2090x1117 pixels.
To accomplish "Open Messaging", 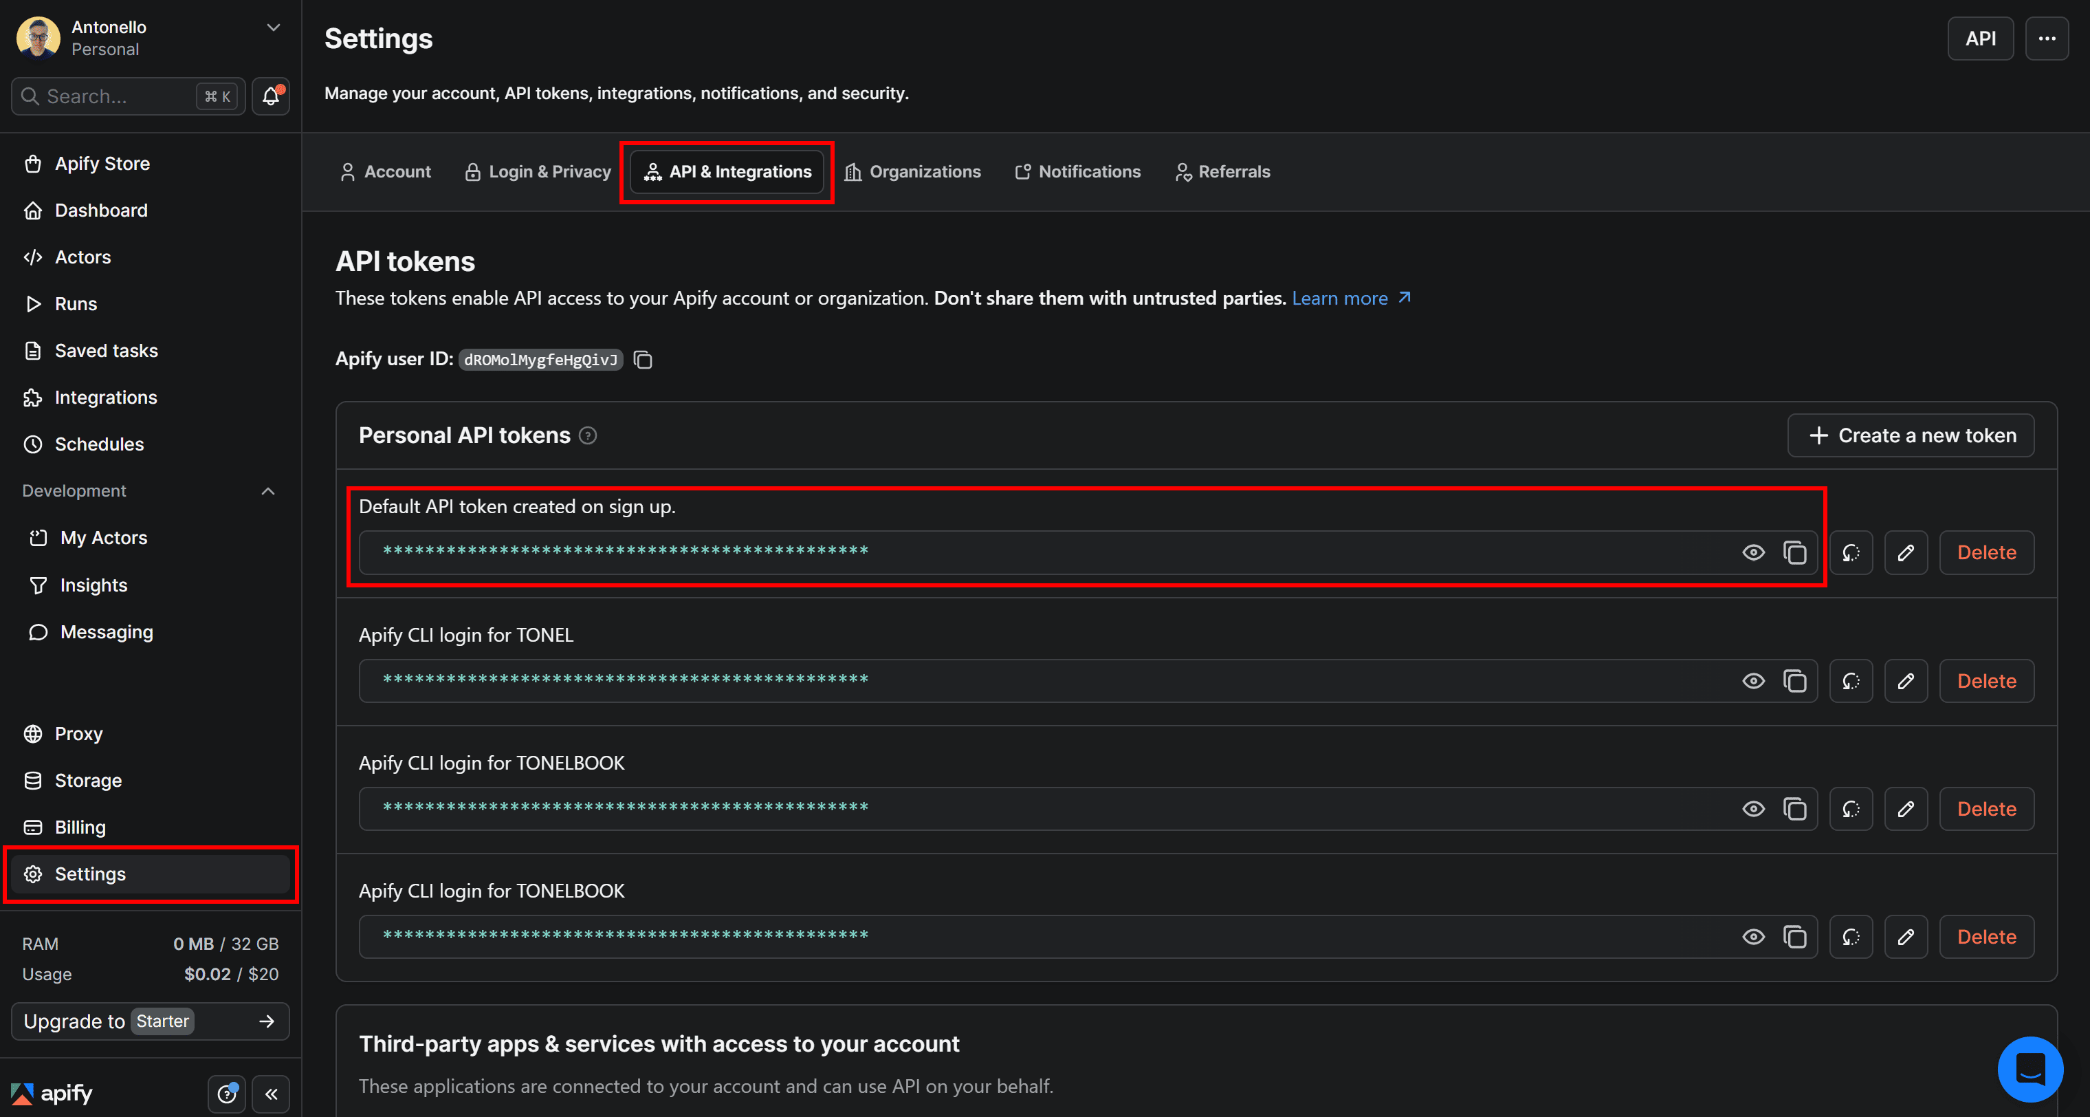I will (150, 632).
